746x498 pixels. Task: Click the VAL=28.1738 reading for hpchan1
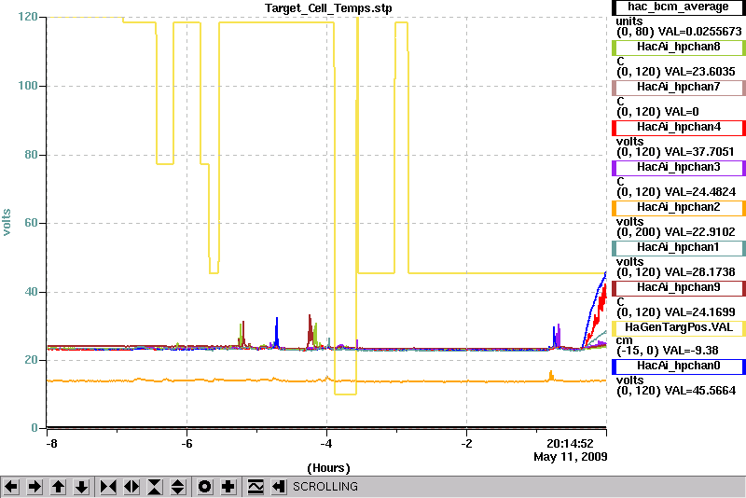[x=700, y=272]
